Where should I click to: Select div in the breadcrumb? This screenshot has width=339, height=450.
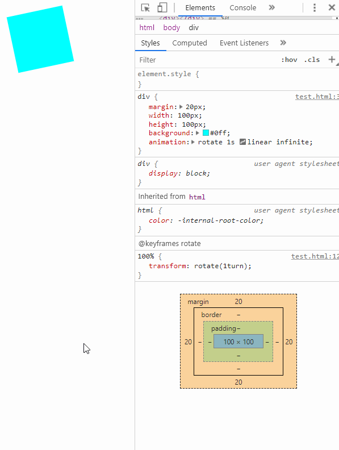[194, 27]
